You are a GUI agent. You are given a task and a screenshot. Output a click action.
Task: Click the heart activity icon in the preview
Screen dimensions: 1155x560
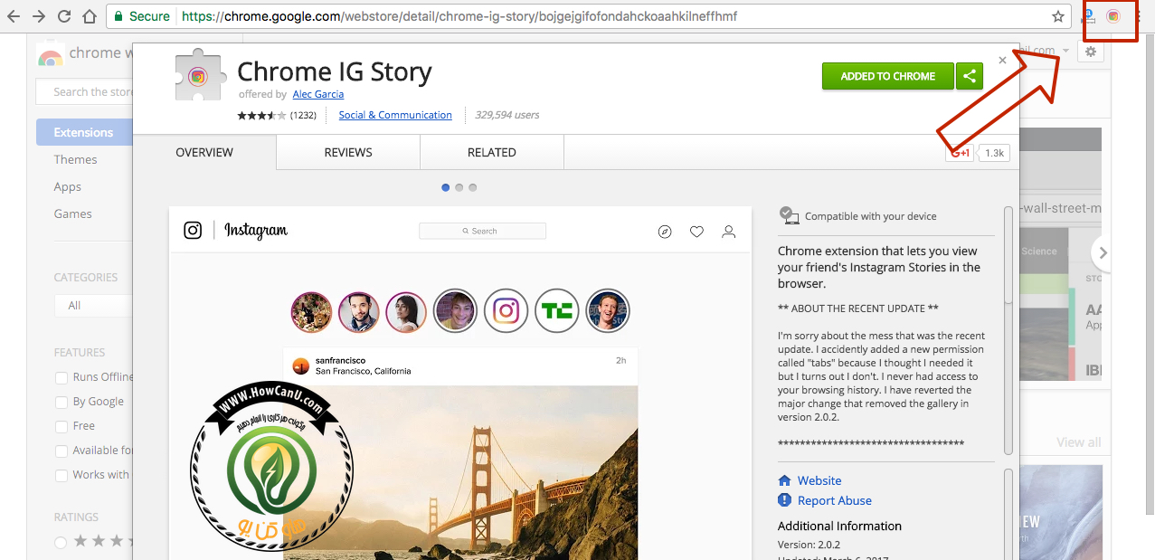(696, 232)
